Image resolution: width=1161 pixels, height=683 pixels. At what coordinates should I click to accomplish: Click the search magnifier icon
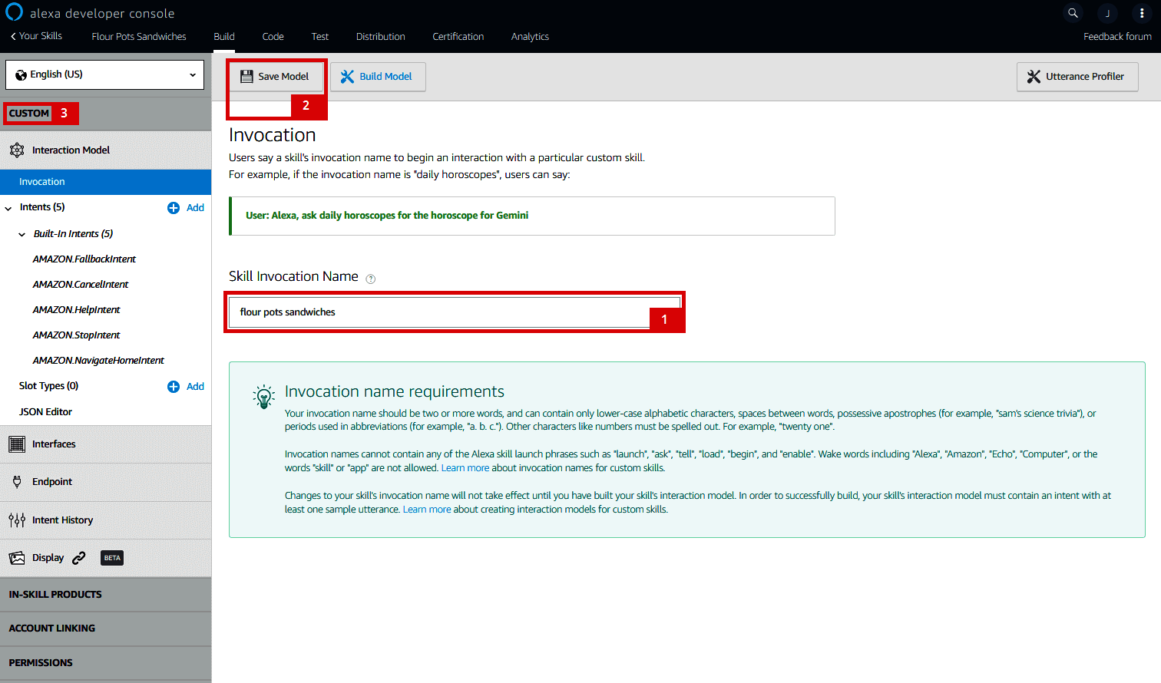point(1073,13)
